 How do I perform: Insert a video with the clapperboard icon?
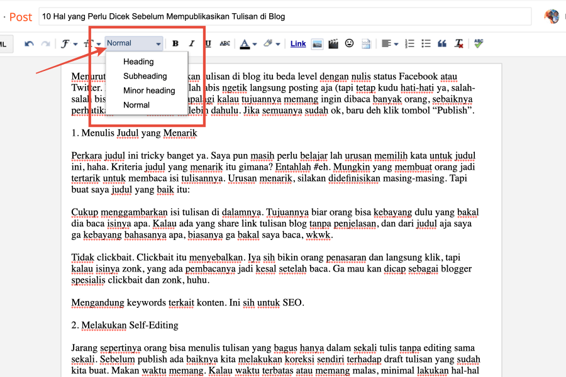point(333,44)
